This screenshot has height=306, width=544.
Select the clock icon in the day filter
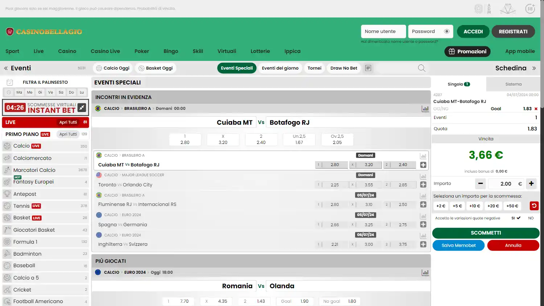pyautogui.click(x=9, y=92)
